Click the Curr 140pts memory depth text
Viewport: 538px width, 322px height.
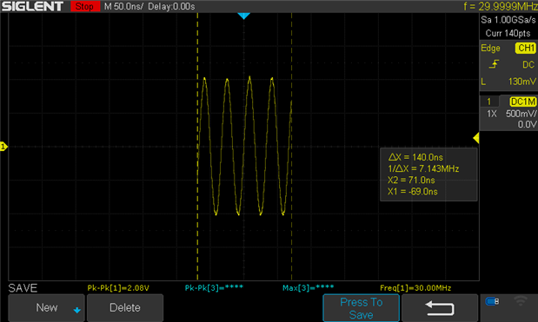508,33
